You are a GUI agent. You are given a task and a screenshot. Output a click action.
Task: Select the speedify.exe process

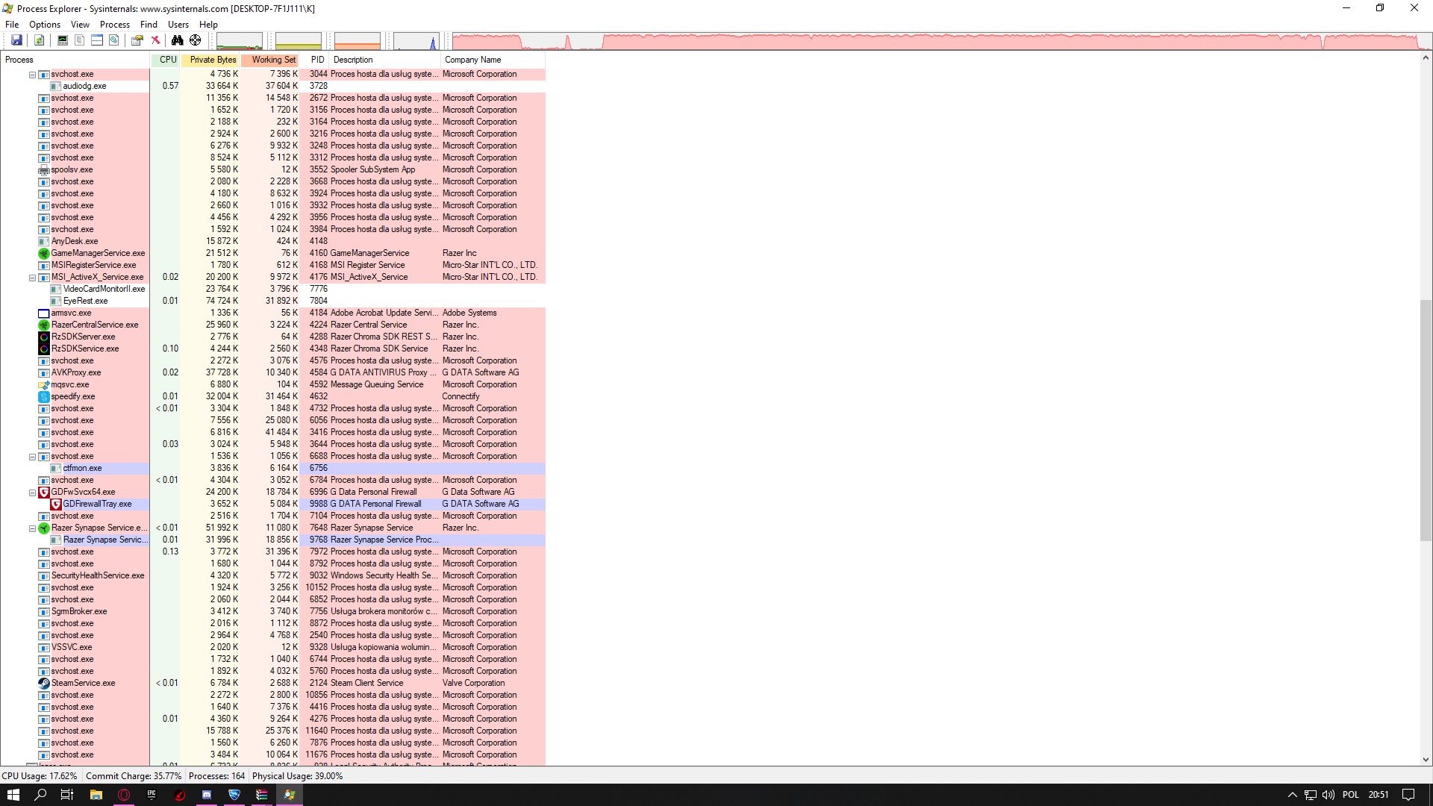click(73, 396)
